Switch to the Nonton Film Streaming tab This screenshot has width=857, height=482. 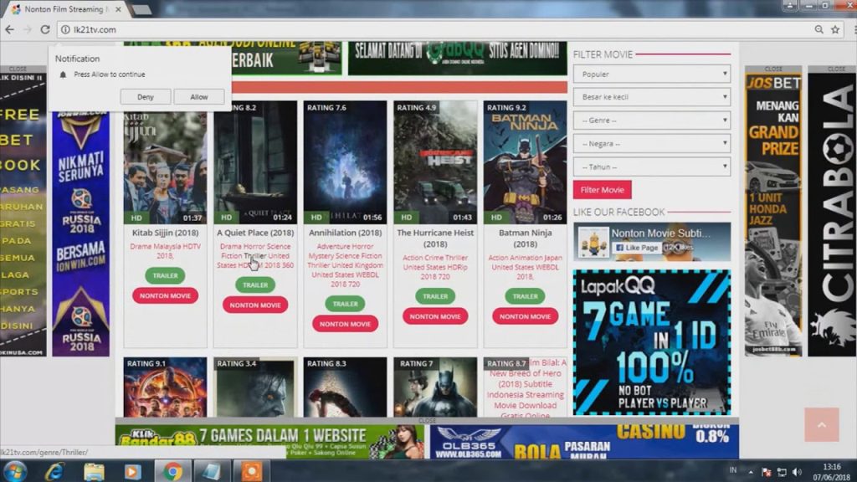point(63,9)
